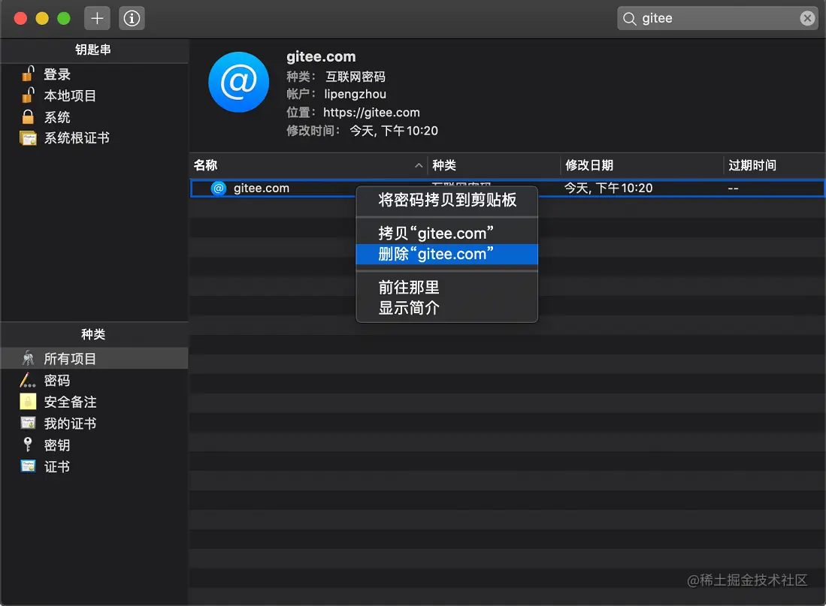The image size is (826, 606).
Task: Click the pencil icon beside 密码
Action: (28, 380)
